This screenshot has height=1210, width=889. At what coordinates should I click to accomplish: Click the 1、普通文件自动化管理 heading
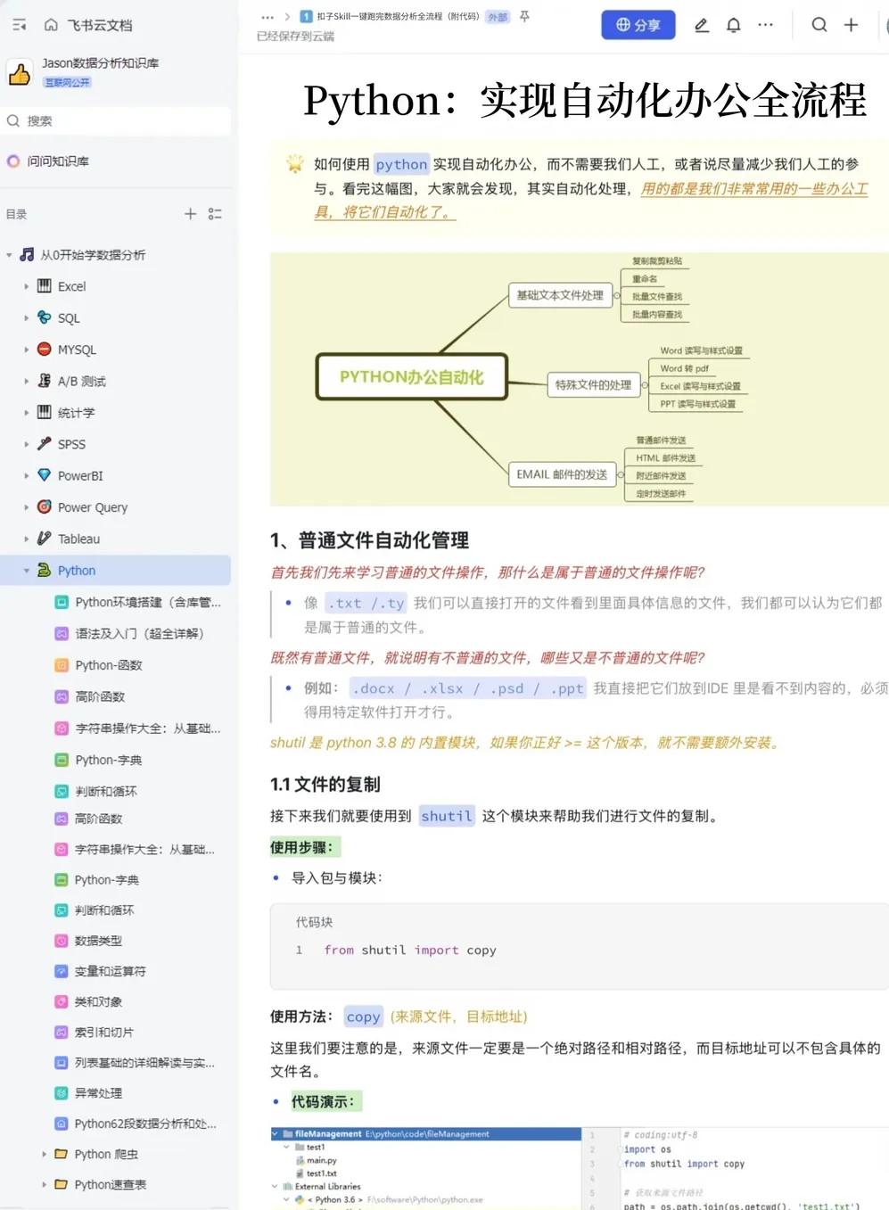click(370, 540)
